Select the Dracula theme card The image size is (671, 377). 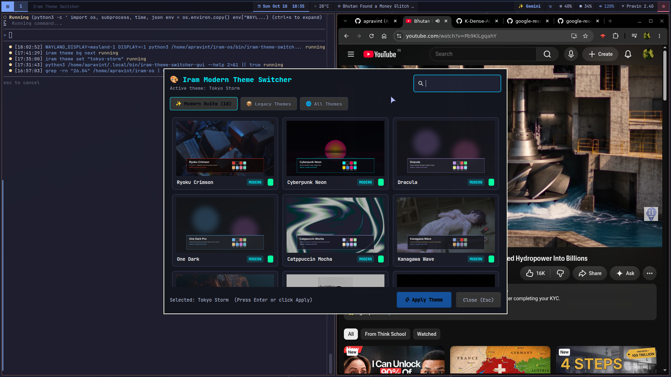pos(446,154)
